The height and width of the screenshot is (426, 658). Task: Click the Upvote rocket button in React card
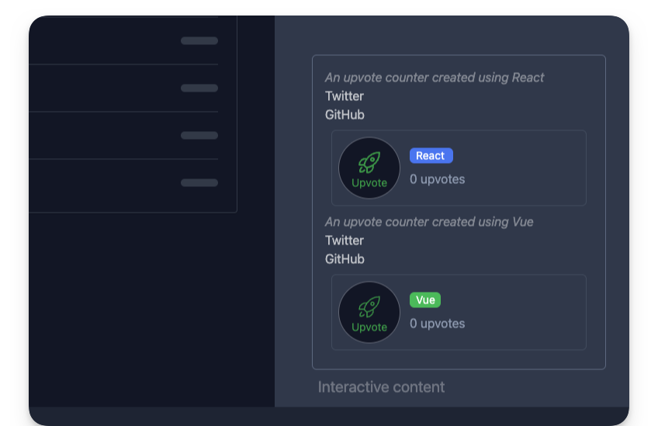tap(369, 168)
